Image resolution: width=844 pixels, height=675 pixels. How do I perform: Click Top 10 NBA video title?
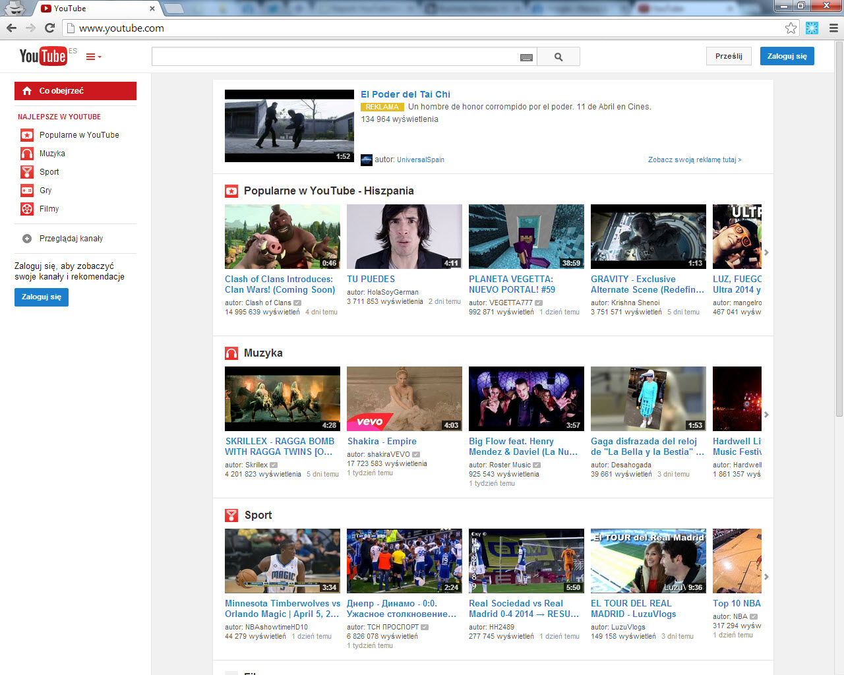(x=737, y=603)
